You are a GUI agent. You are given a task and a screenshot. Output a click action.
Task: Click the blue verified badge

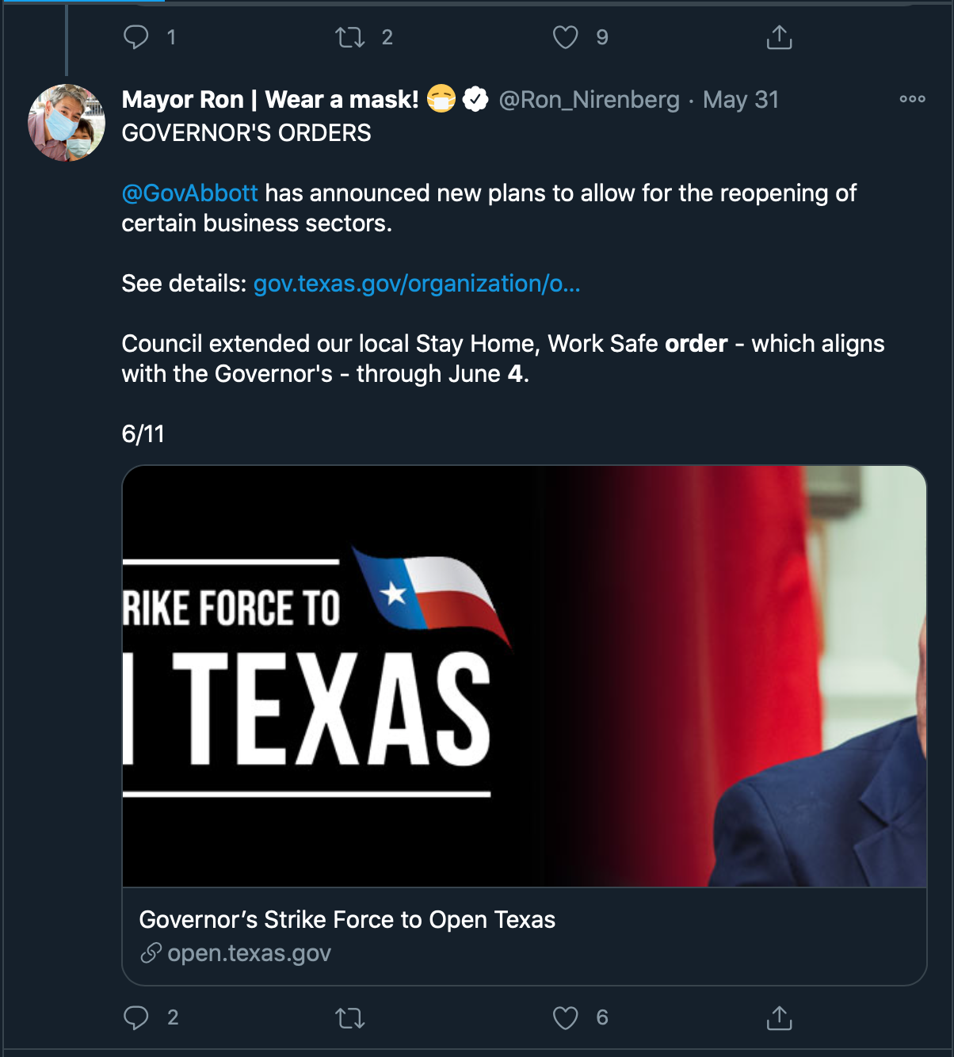click(475, 100)
